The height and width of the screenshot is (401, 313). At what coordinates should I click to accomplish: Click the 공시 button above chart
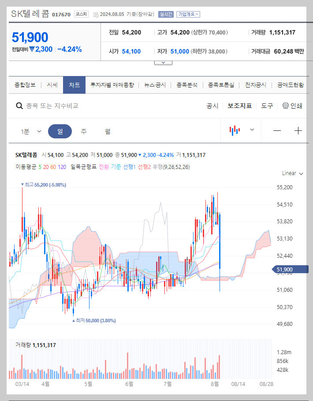(x=212, y=106)
